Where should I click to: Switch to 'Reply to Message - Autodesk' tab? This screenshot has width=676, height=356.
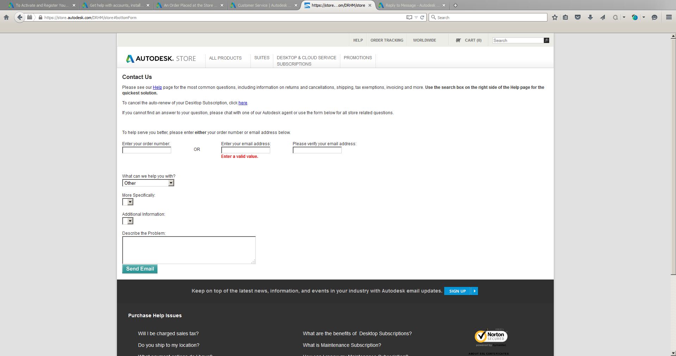411,5
